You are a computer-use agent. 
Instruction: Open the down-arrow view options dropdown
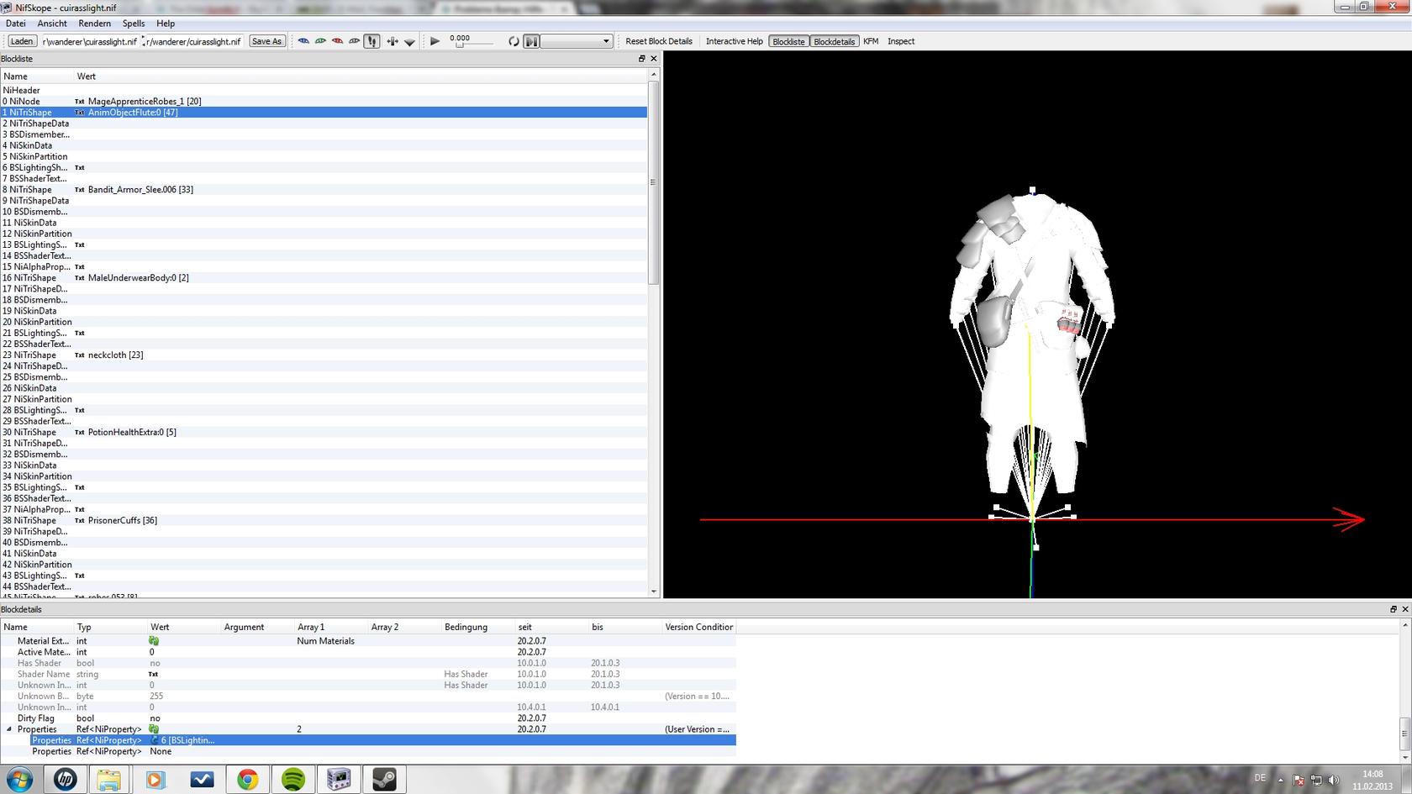[409, 41]
